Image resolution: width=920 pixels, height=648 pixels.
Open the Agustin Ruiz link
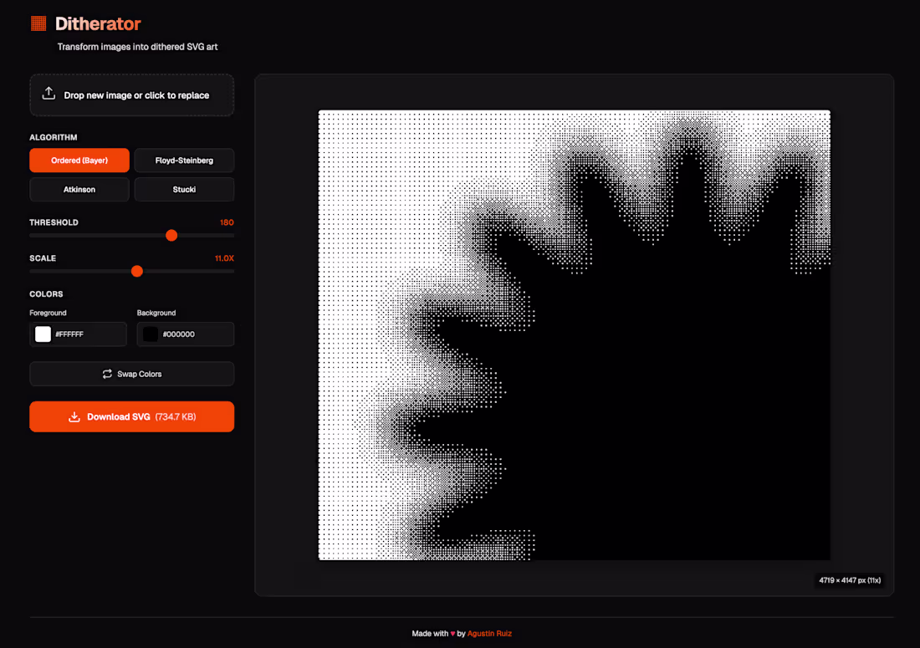click(490, 633)
